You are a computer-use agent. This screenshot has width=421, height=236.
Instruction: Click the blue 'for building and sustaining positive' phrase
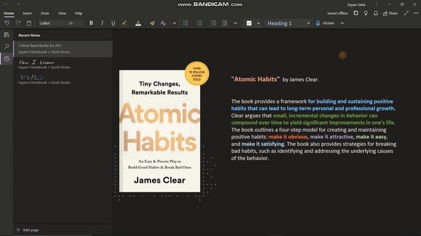(351, 102)
